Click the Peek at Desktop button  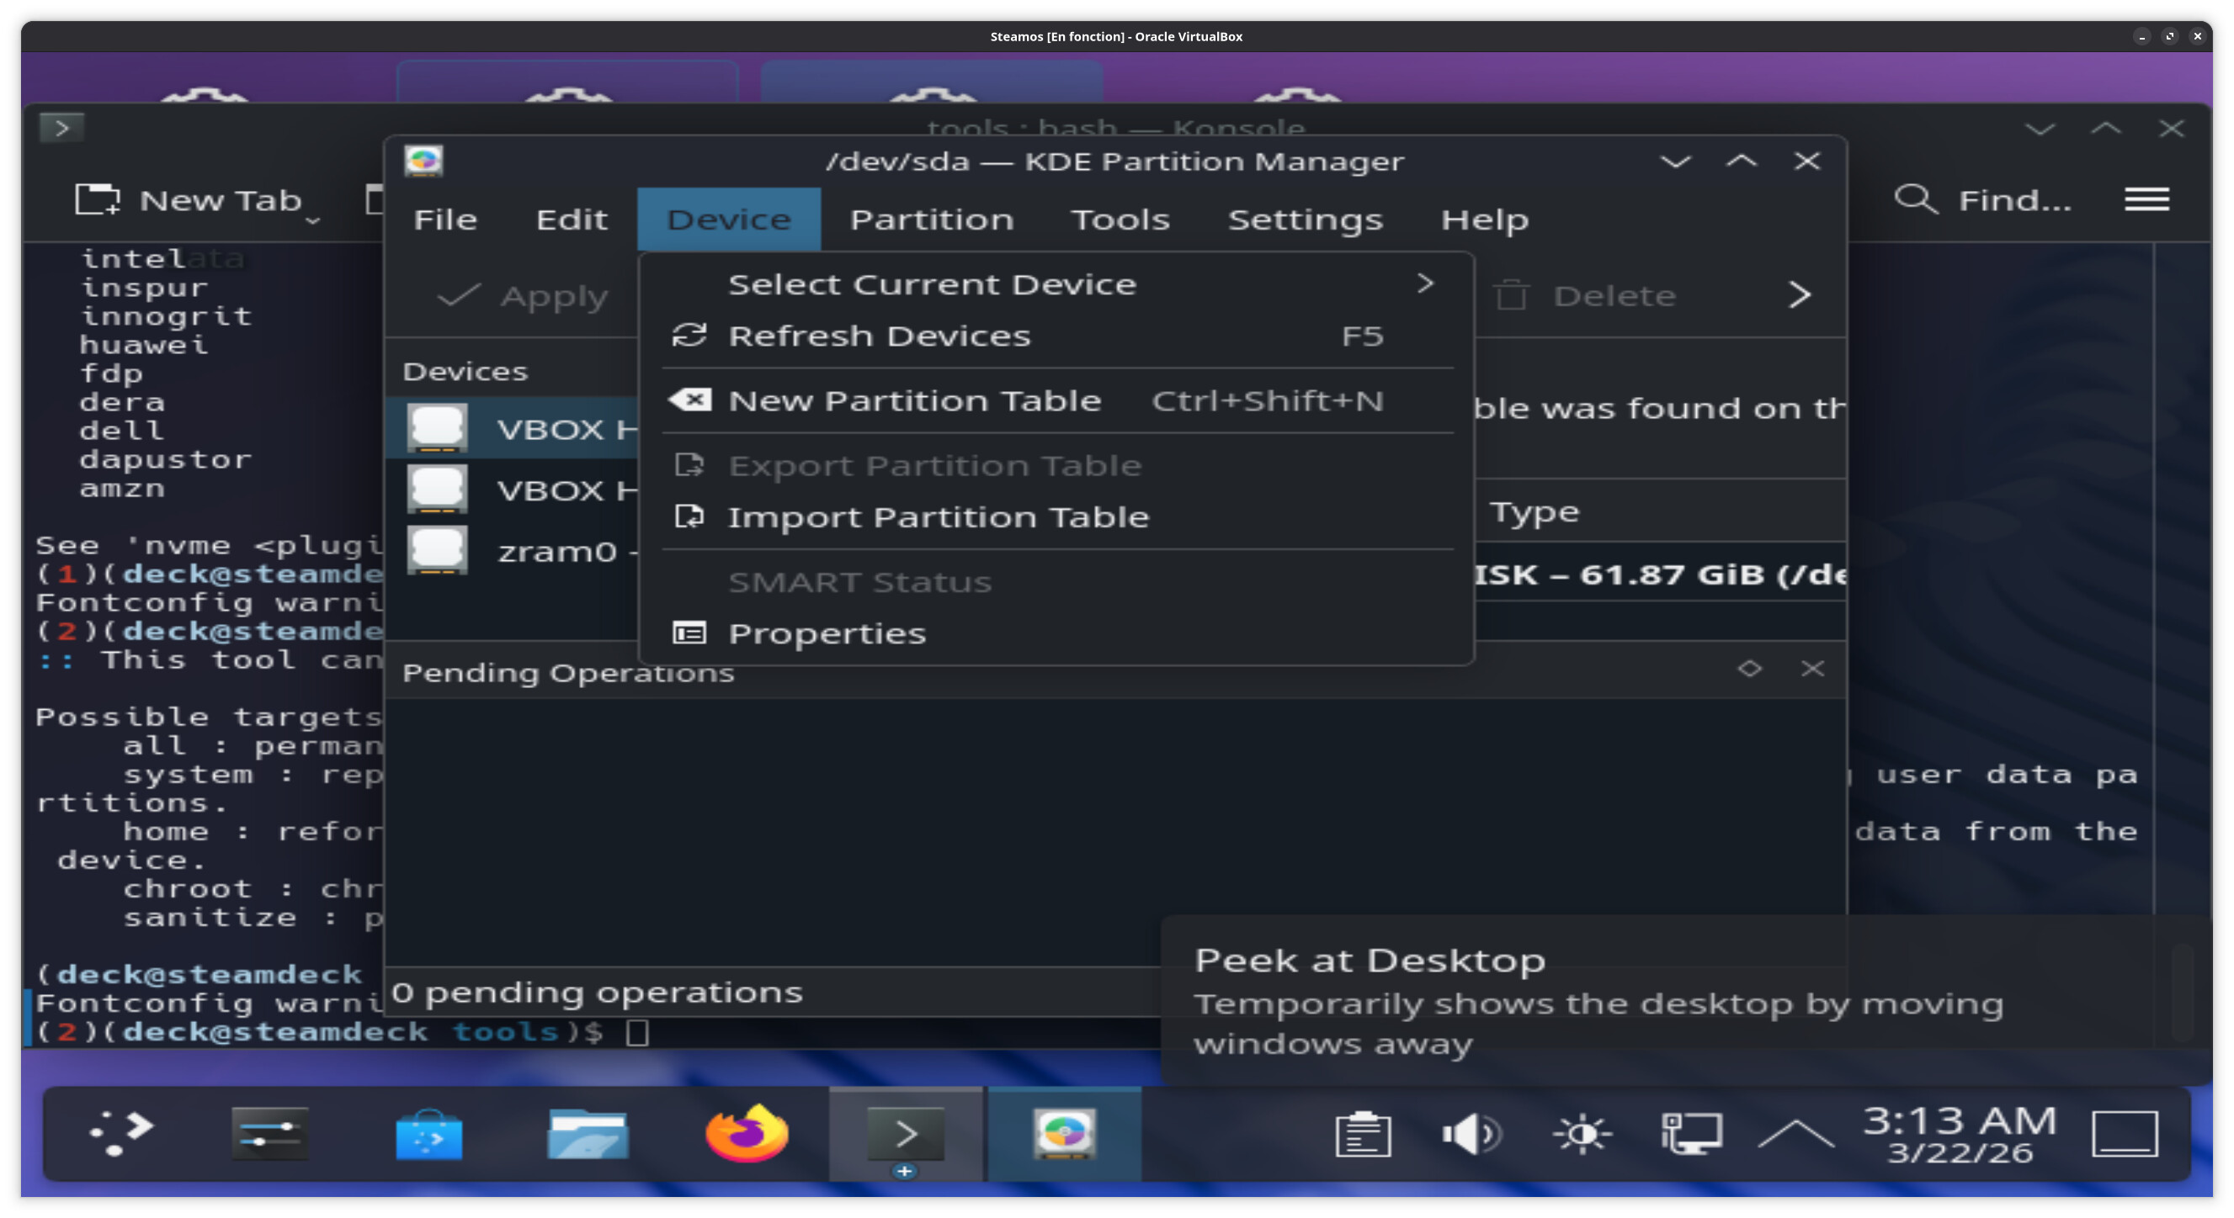[2124, 1133]
